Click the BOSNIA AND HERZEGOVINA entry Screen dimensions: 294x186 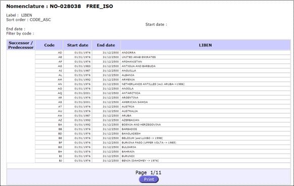tap(141, 124)
